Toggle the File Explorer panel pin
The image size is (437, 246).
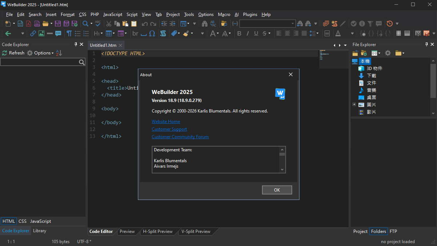tap(427, 44)
